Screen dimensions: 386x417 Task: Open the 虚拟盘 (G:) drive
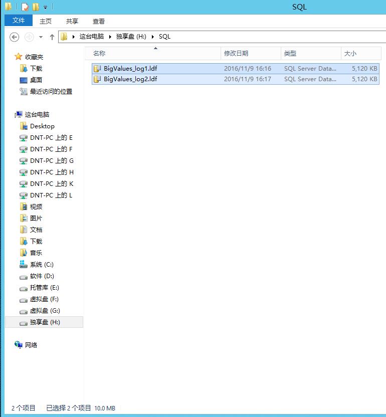pyautogui.click(x=45, y=311)
